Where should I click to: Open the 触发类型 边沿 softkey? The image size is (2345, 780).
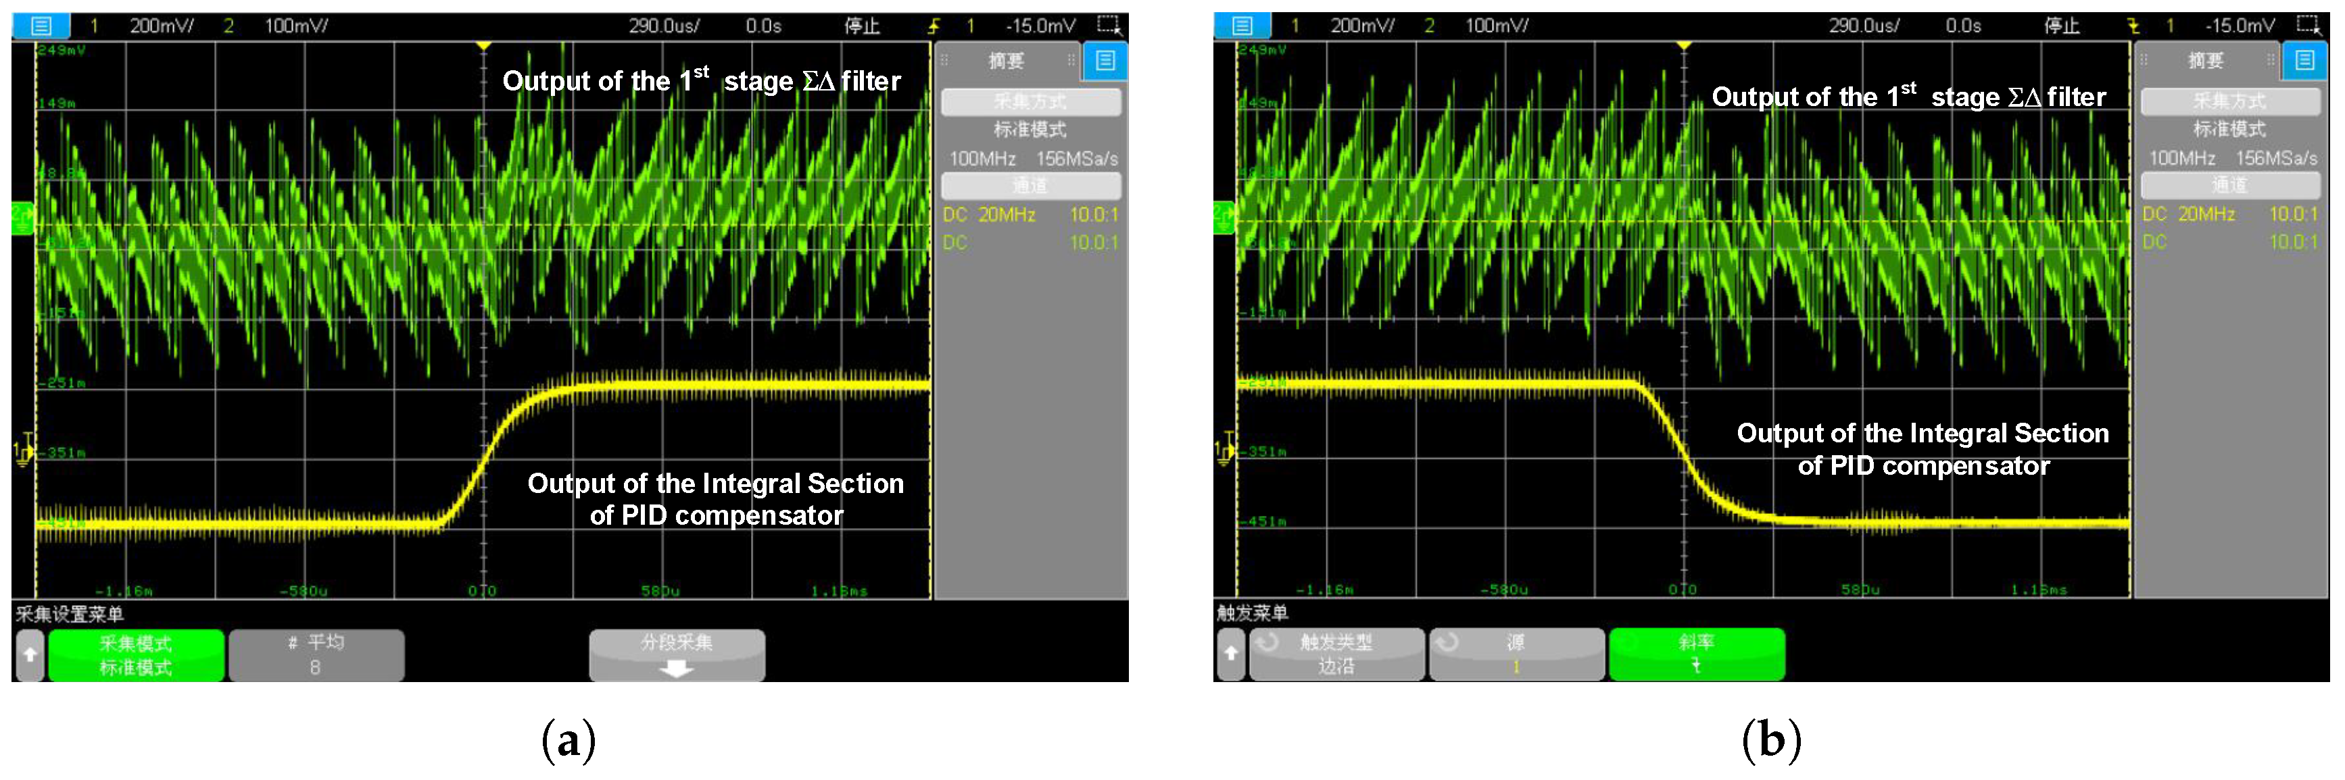point(1336,654)
